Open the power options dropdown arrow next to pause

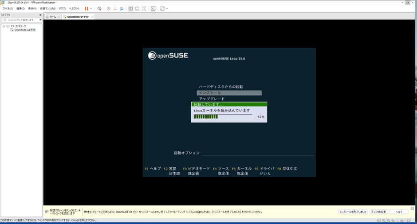(91, 8)
